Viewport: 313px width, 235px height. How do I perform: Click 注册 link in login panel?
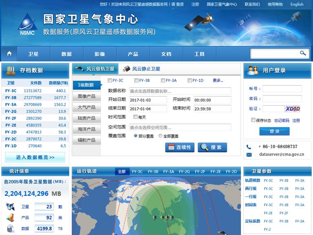pos(296,120)
